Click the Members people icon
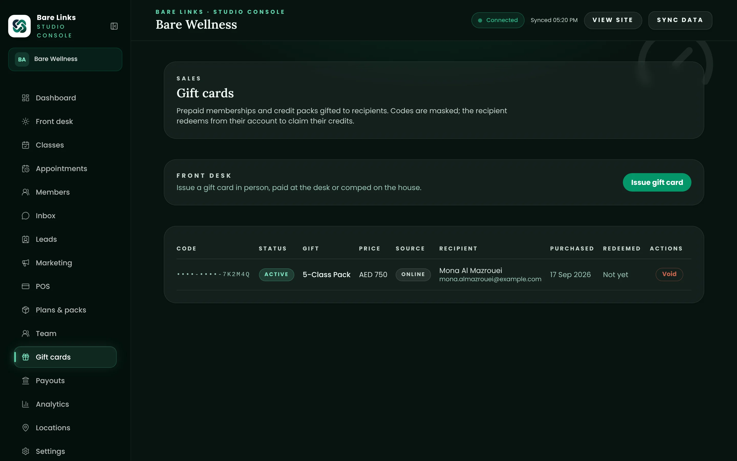Screen dimensions: 737x461 26,192
